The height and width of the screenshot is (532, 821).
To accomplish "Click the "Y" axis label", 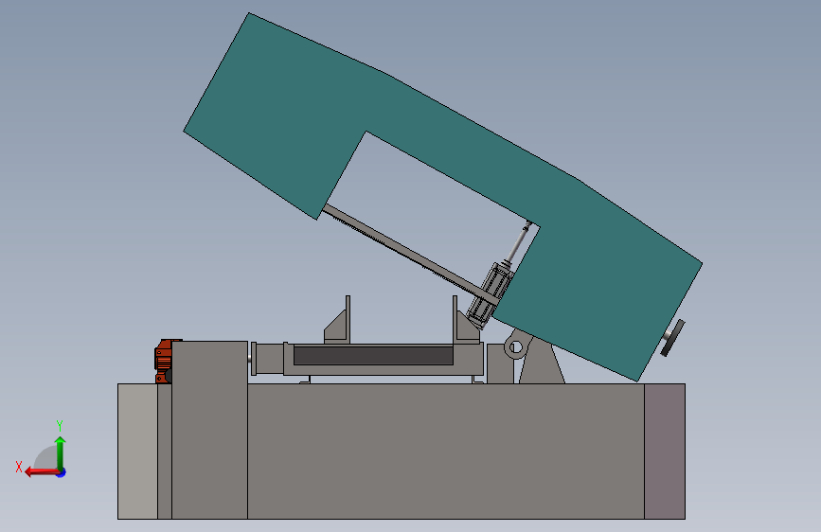I will tap(60, 425).
